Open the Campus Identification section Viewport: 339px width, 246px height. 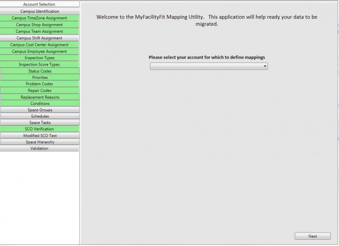coord(39,11)
